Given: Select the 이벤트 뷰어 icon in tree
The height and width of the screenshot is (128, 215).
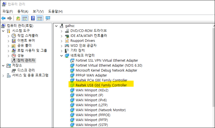Looking at the screenshot, I should point(14,41).
